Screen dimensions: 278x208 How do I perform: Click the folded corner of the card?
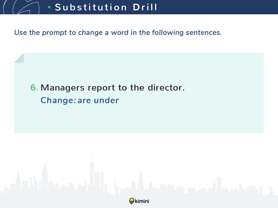tap(19, 58)
